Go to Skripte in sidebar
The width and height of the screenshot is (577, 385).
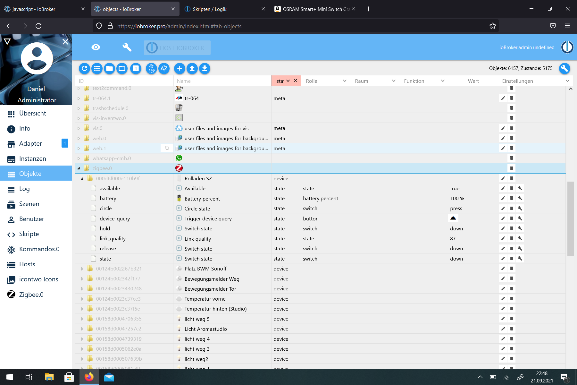(36, 234)
